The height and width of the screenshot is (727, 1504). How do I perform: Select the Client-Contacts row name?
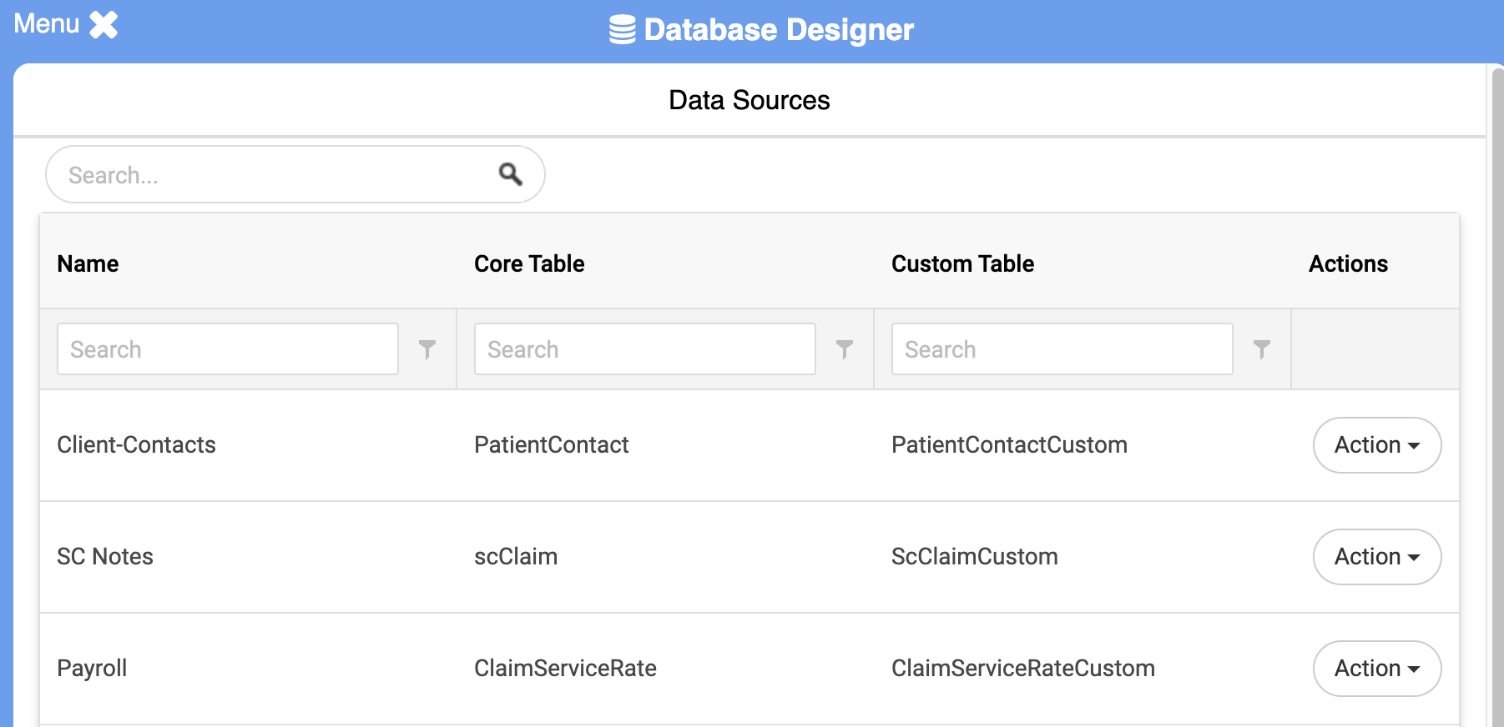(x=136, y=445)
